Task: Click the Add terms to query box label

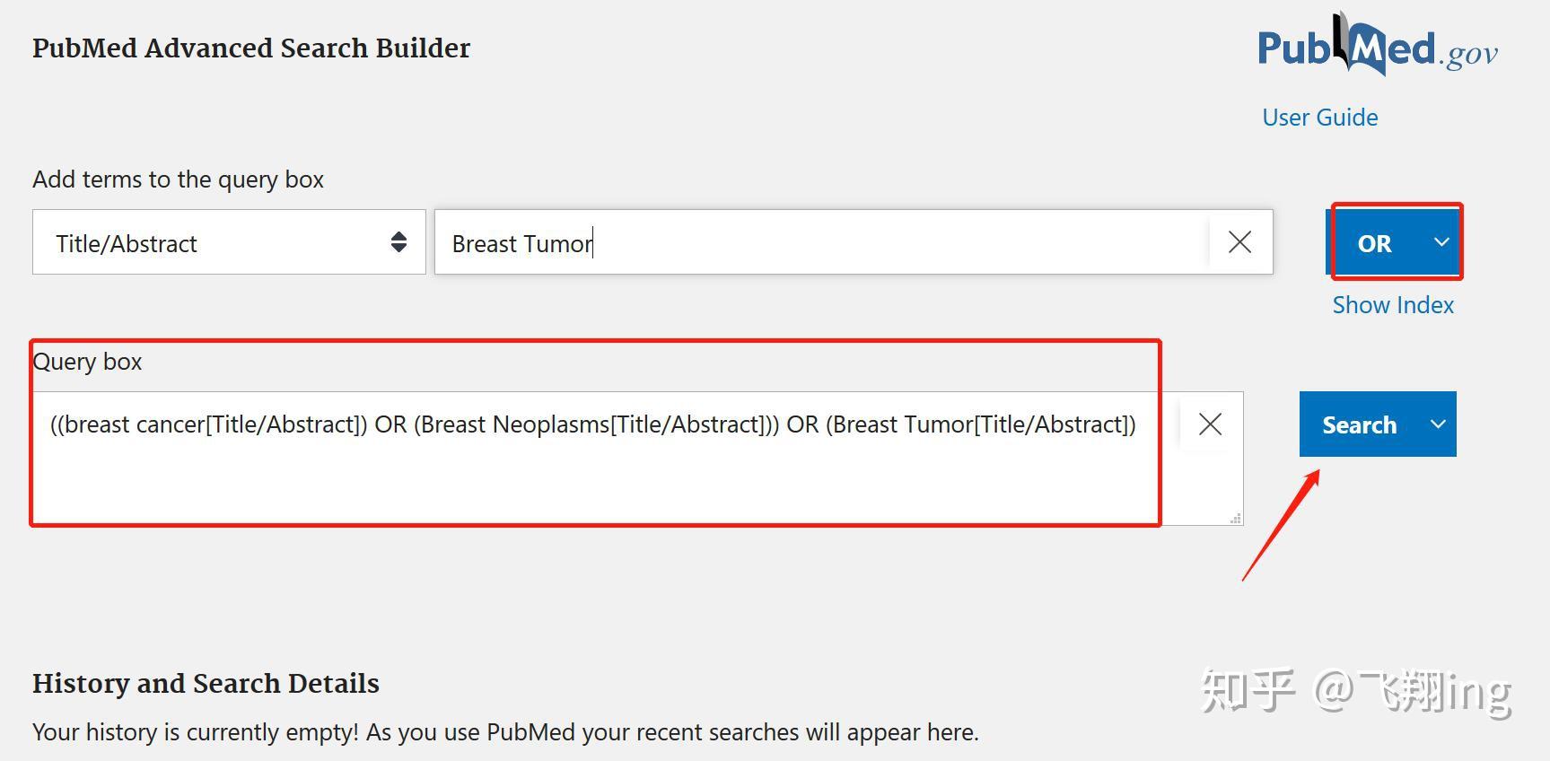Action: pyautogui.click(x=178, y=179)
